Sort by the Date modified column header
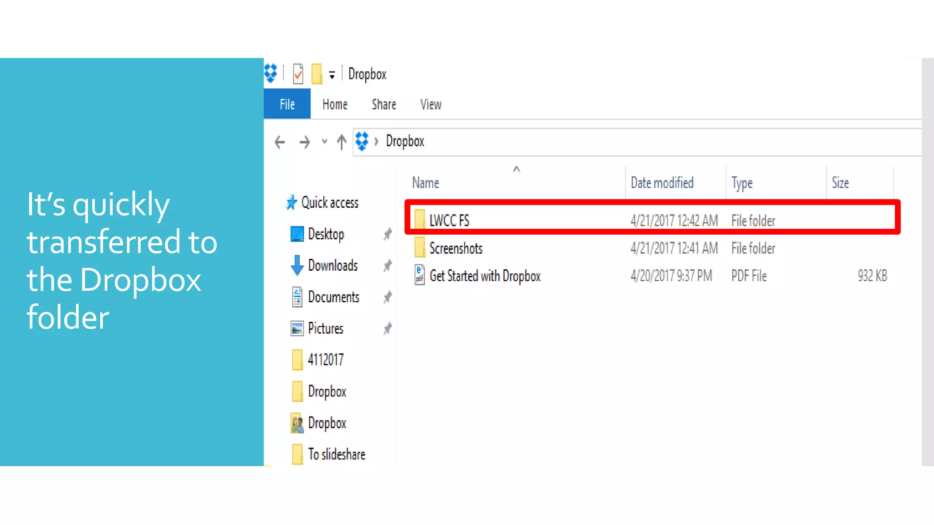934x525 pixels. pos(662,183)
